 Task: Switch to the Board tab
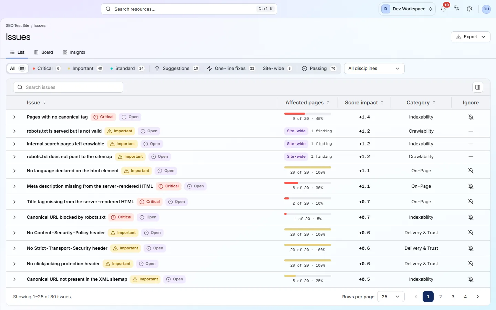click(x=43, y=52)
